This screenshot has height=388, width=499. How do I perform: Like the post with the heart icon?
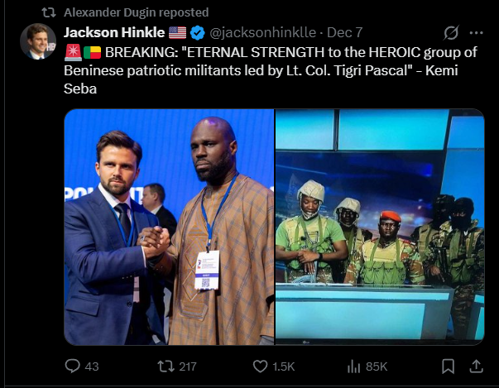pyautogui.click(x=261, y=365)
